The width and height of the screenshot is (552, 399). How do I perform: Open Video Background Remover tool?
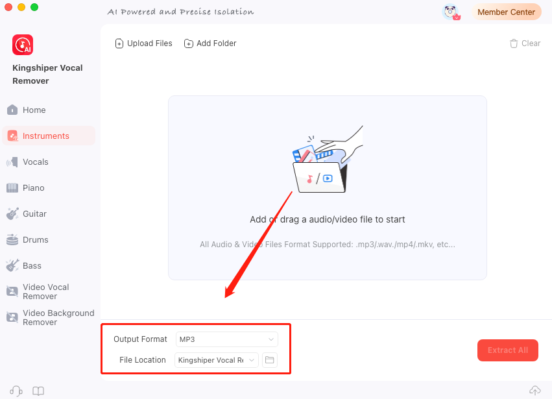tap(51, 317)
